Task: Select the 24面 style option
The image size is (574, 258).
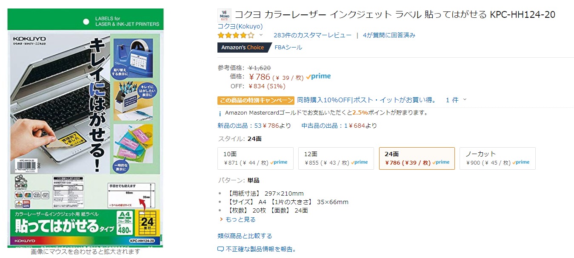Action: coord(417,158)
